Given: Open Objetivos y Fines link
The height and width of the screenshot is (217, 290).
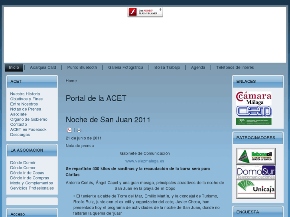Looking at the screenshot, I should coord(26,99).
